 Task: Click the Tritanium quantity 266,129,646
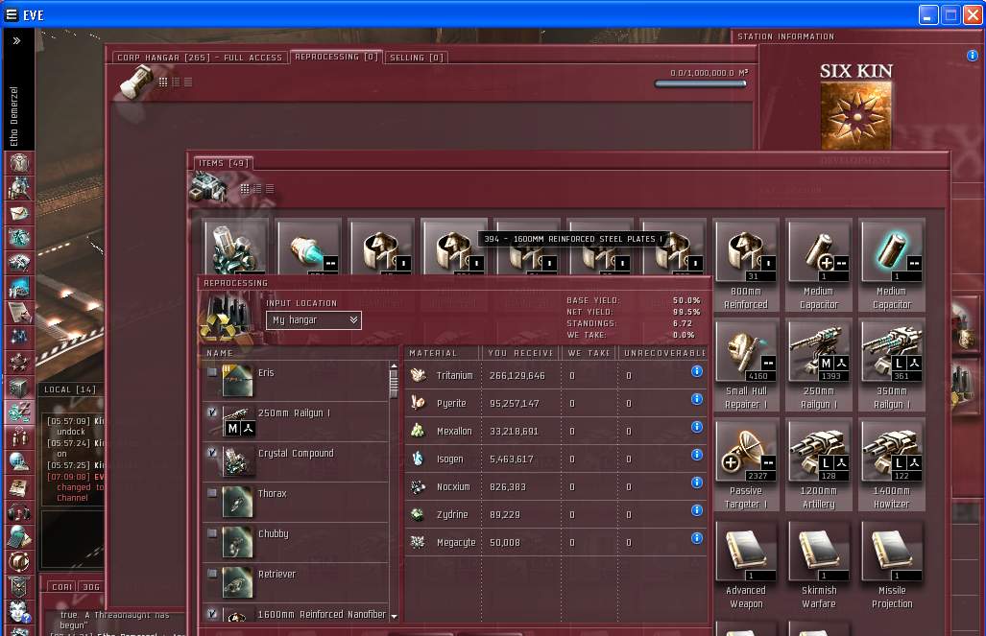click(517, 376)
